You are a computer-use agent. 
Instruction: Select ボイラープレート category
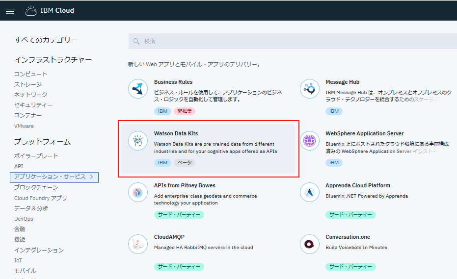coord(36,156)
